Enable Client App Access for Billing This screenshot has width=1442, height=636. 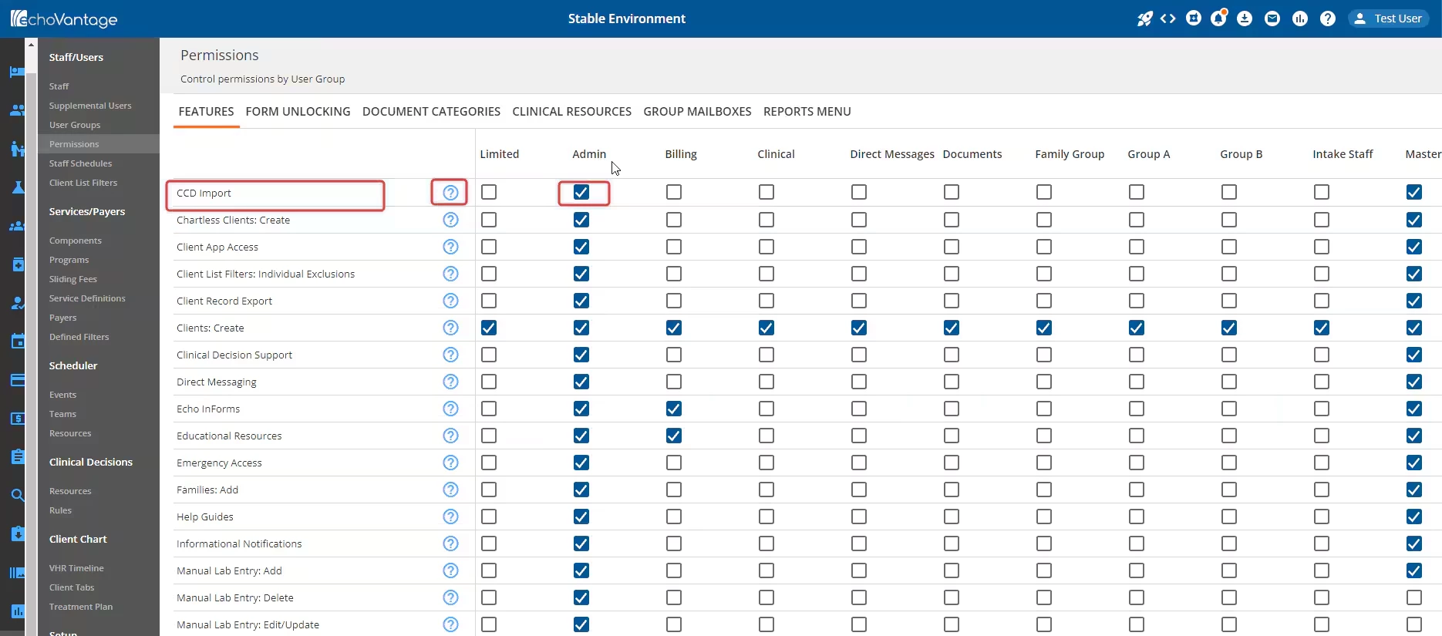(674, 247)
